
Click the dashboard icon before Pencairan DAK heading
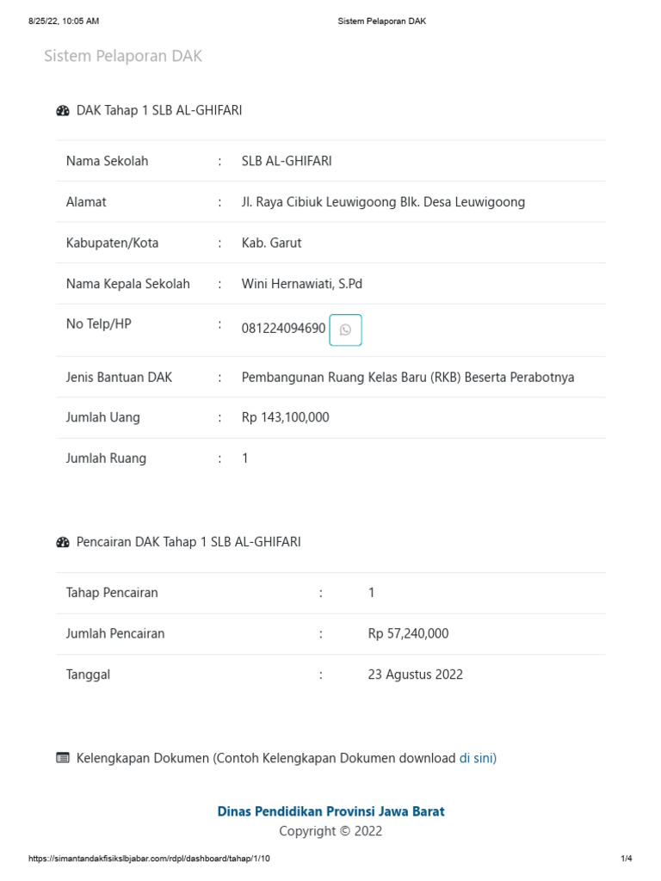pyautogui.click(x=63, y=542)
